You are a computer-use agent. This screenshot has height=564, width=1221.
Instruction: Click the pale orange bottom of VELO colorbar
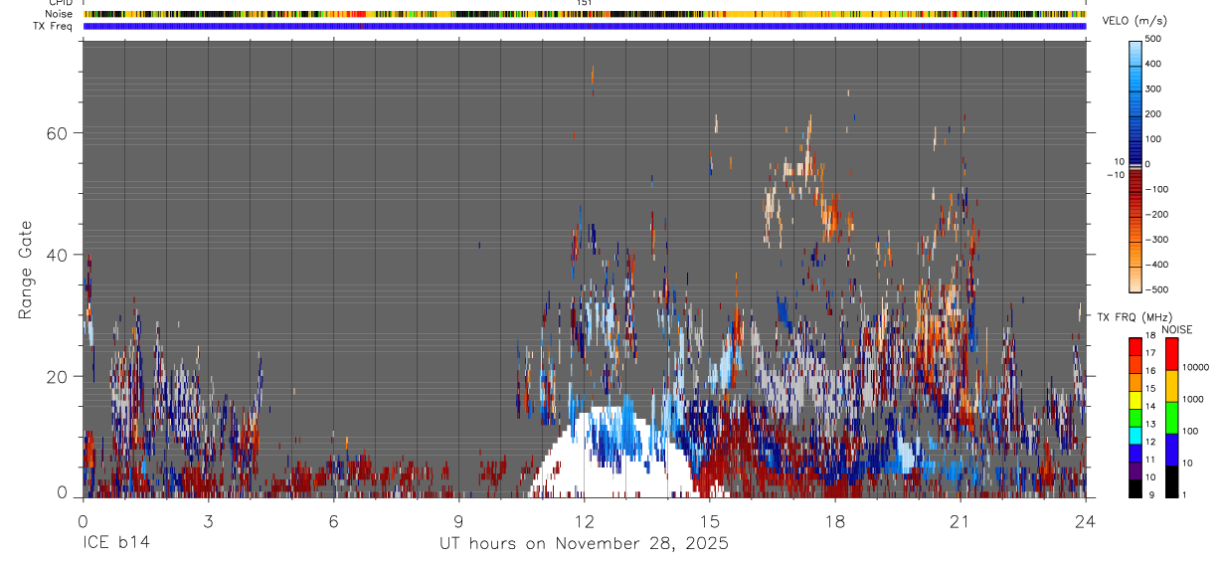pos(1135,281)
